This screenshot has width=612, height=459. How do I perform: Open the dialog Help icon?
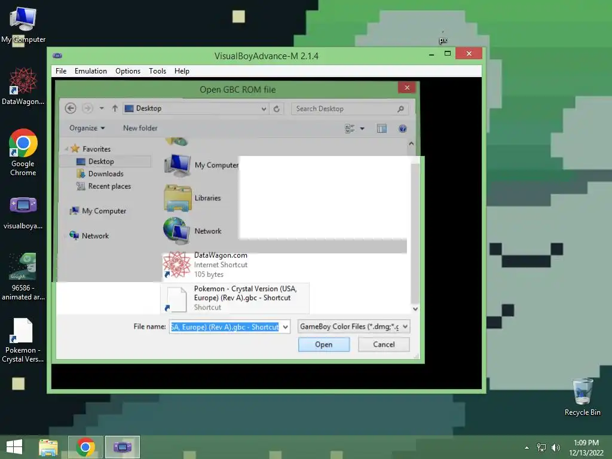[402, 128]
